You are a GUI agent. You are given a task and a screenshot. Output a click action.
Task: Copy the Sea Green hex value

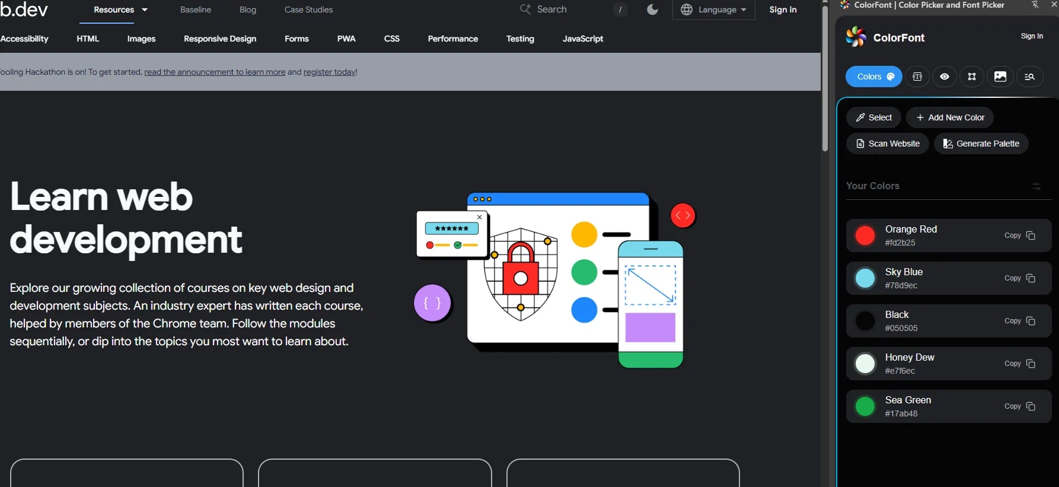[1019, 406]
